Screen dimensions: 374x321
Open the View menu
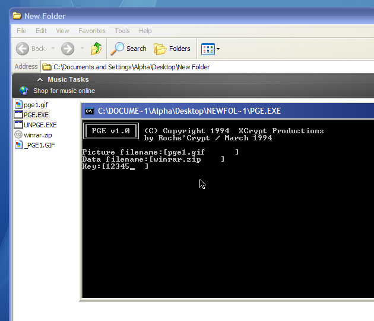point(62,31)
